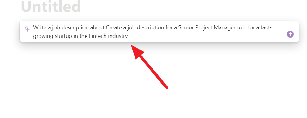Place cursor after the word industry
The image size is (307, 118).
pos(128,36)
